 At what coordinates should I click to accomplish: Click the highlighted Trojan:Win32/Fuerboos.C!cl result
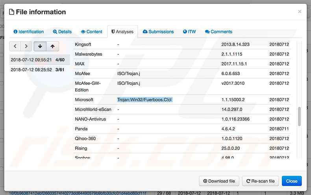pyautogui.click(x=144, y=100)
